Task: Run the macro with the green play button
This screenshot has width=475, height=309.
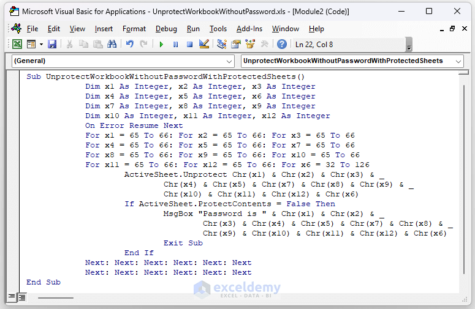Action: point(161,45)
